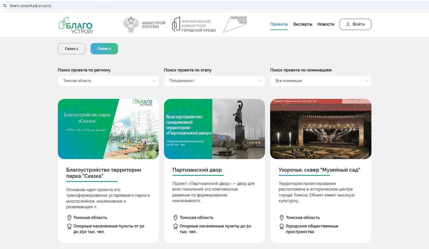The height and width of the screenshot is (249, 429).
Task: Click the Национальные проекты России logo
Action: tap(235, 24)
